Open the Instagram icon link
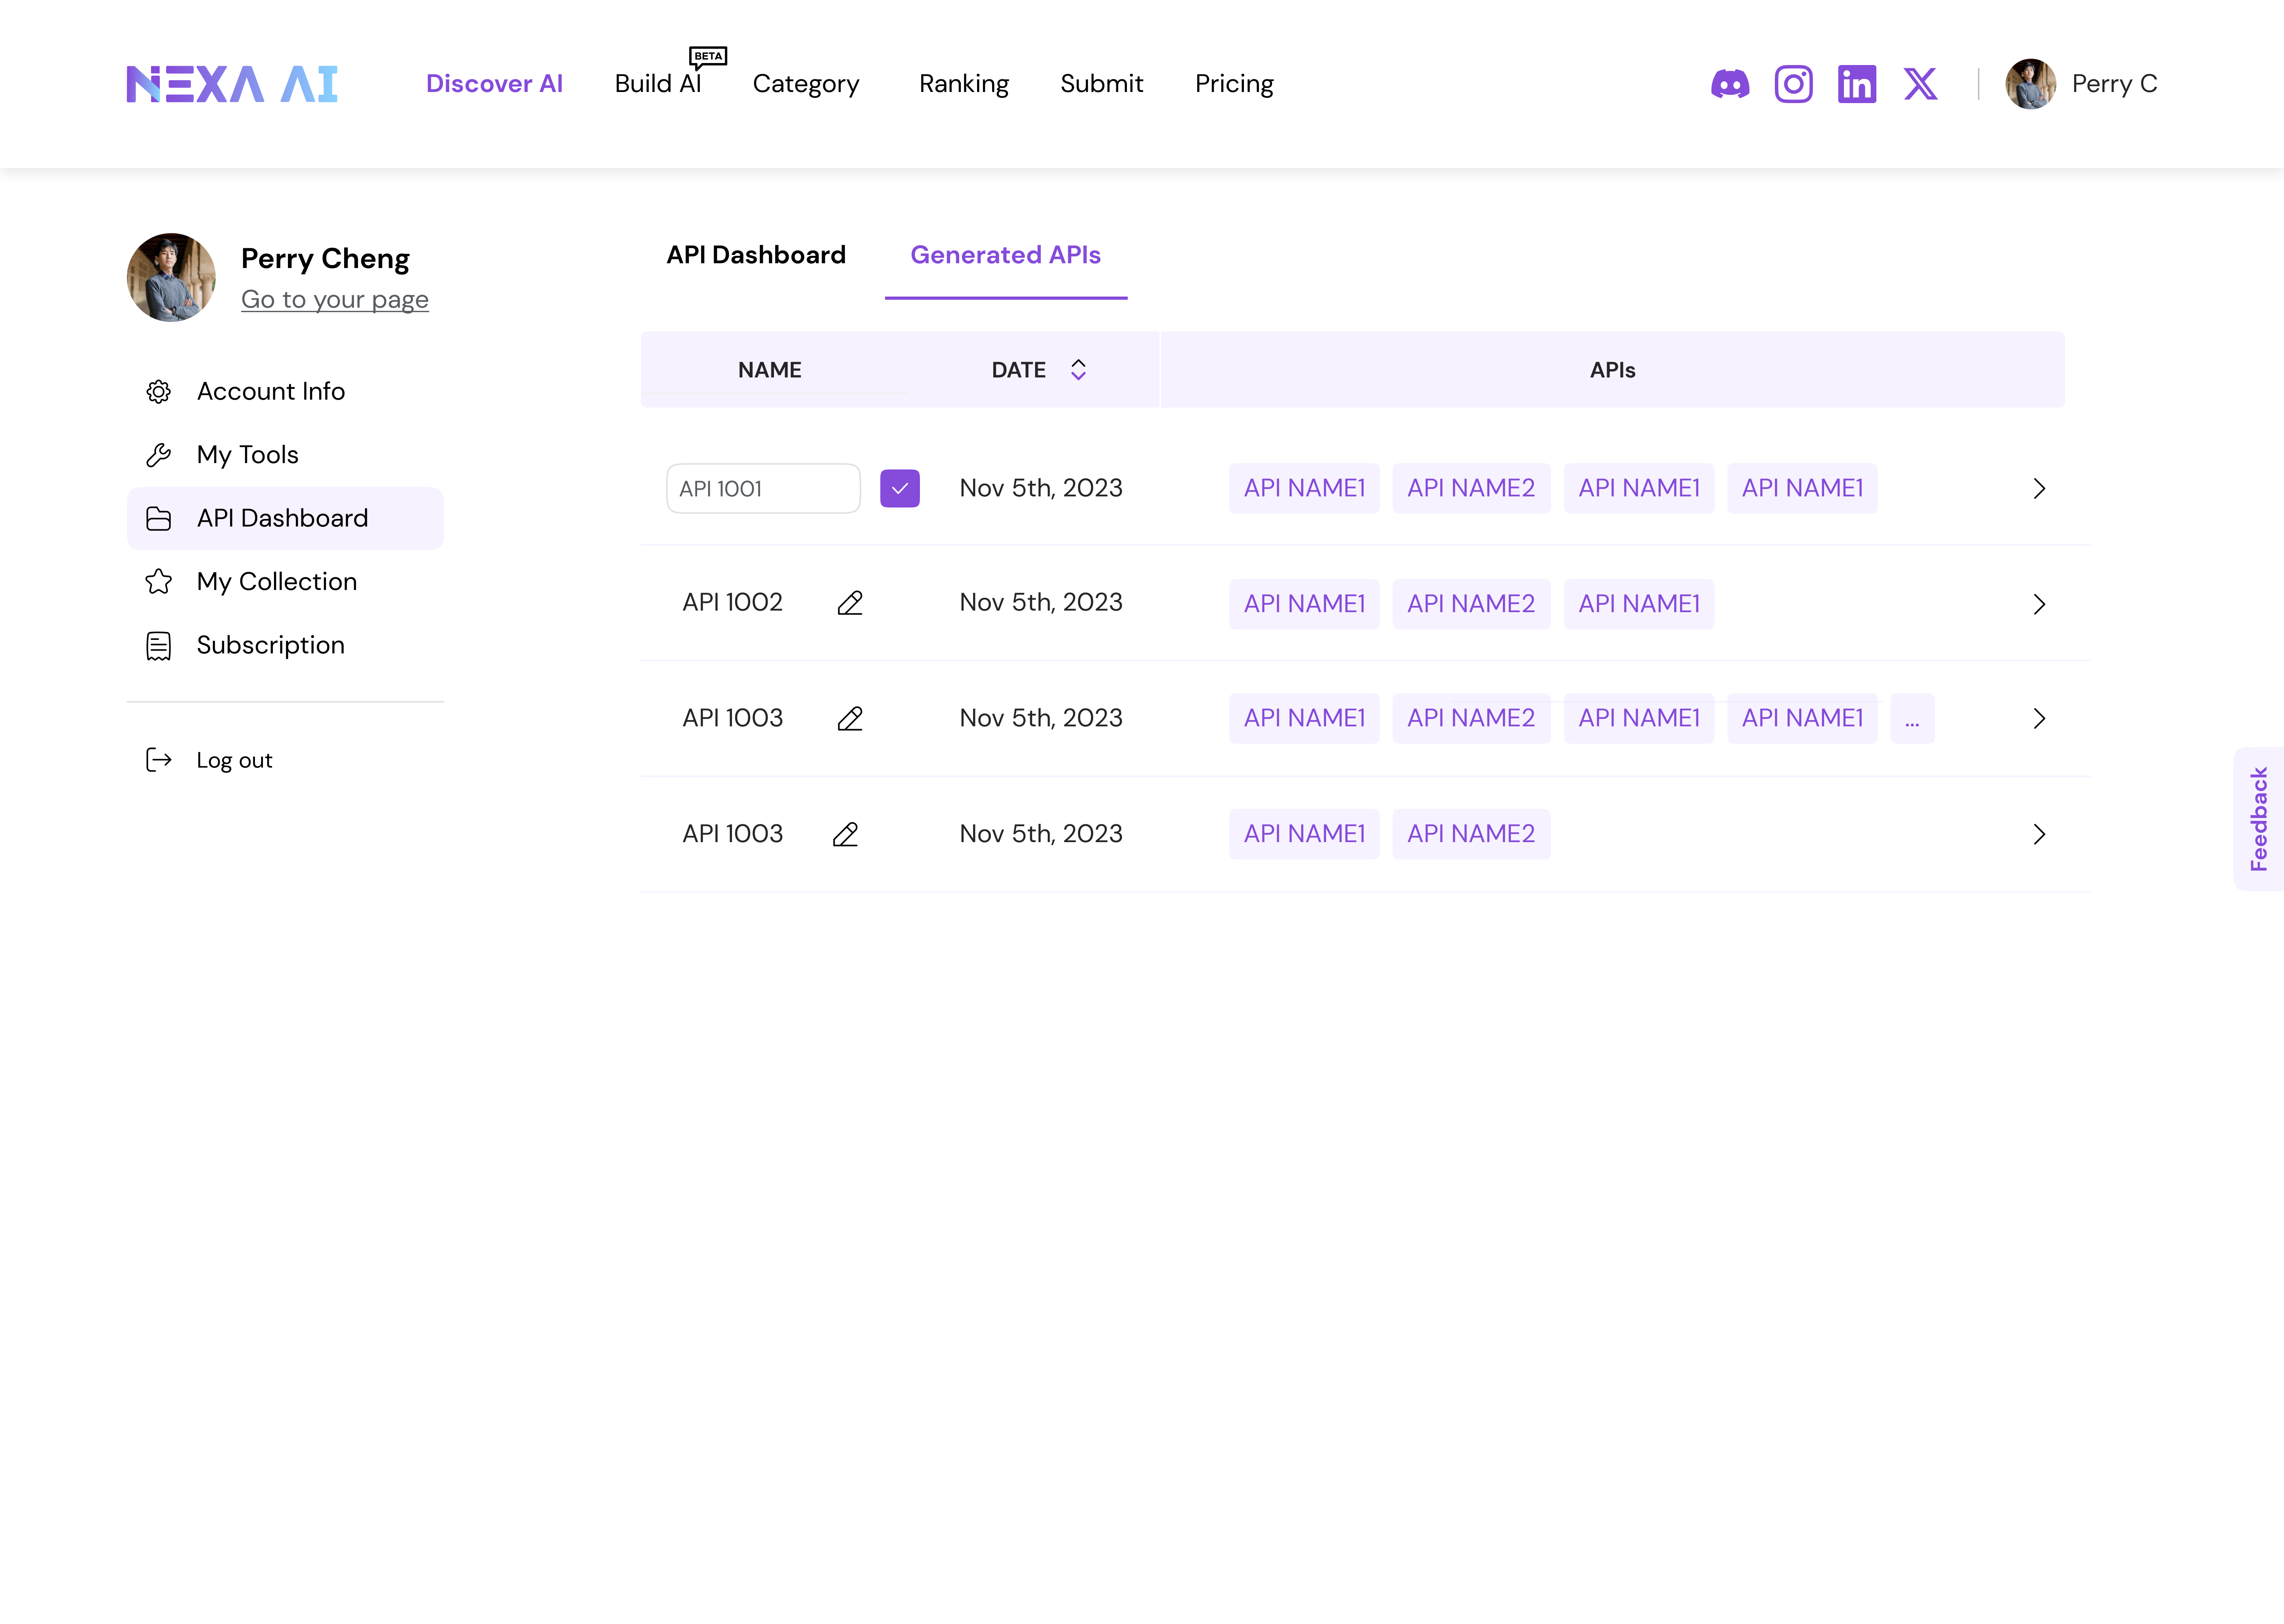2284x1624 pixels. point(1793,84)
